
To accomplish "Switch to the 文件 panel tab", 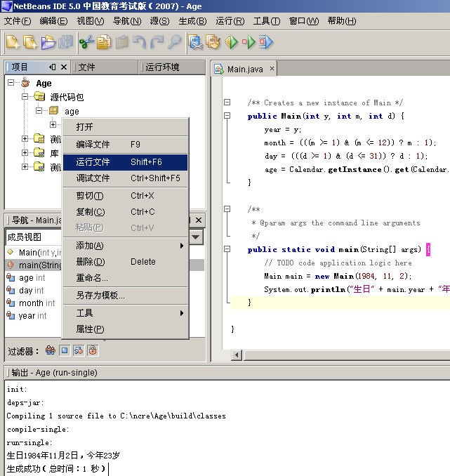I will 104,67.
